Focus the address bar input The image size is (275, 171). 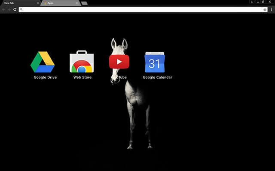(x=143, y=9)
